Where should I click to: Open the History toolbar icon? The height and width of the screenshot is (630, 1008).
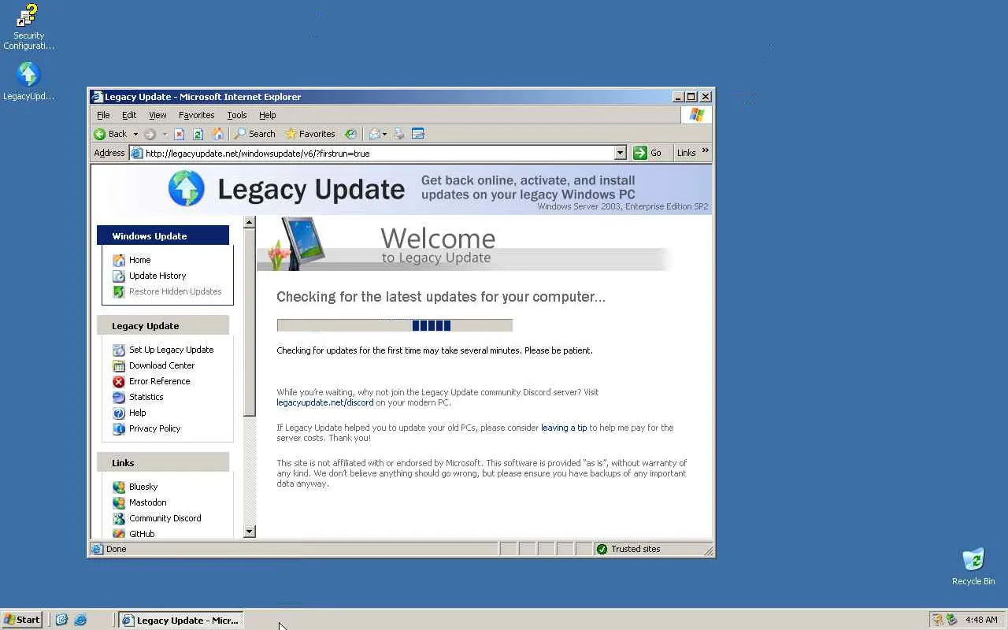pos(350,134)
